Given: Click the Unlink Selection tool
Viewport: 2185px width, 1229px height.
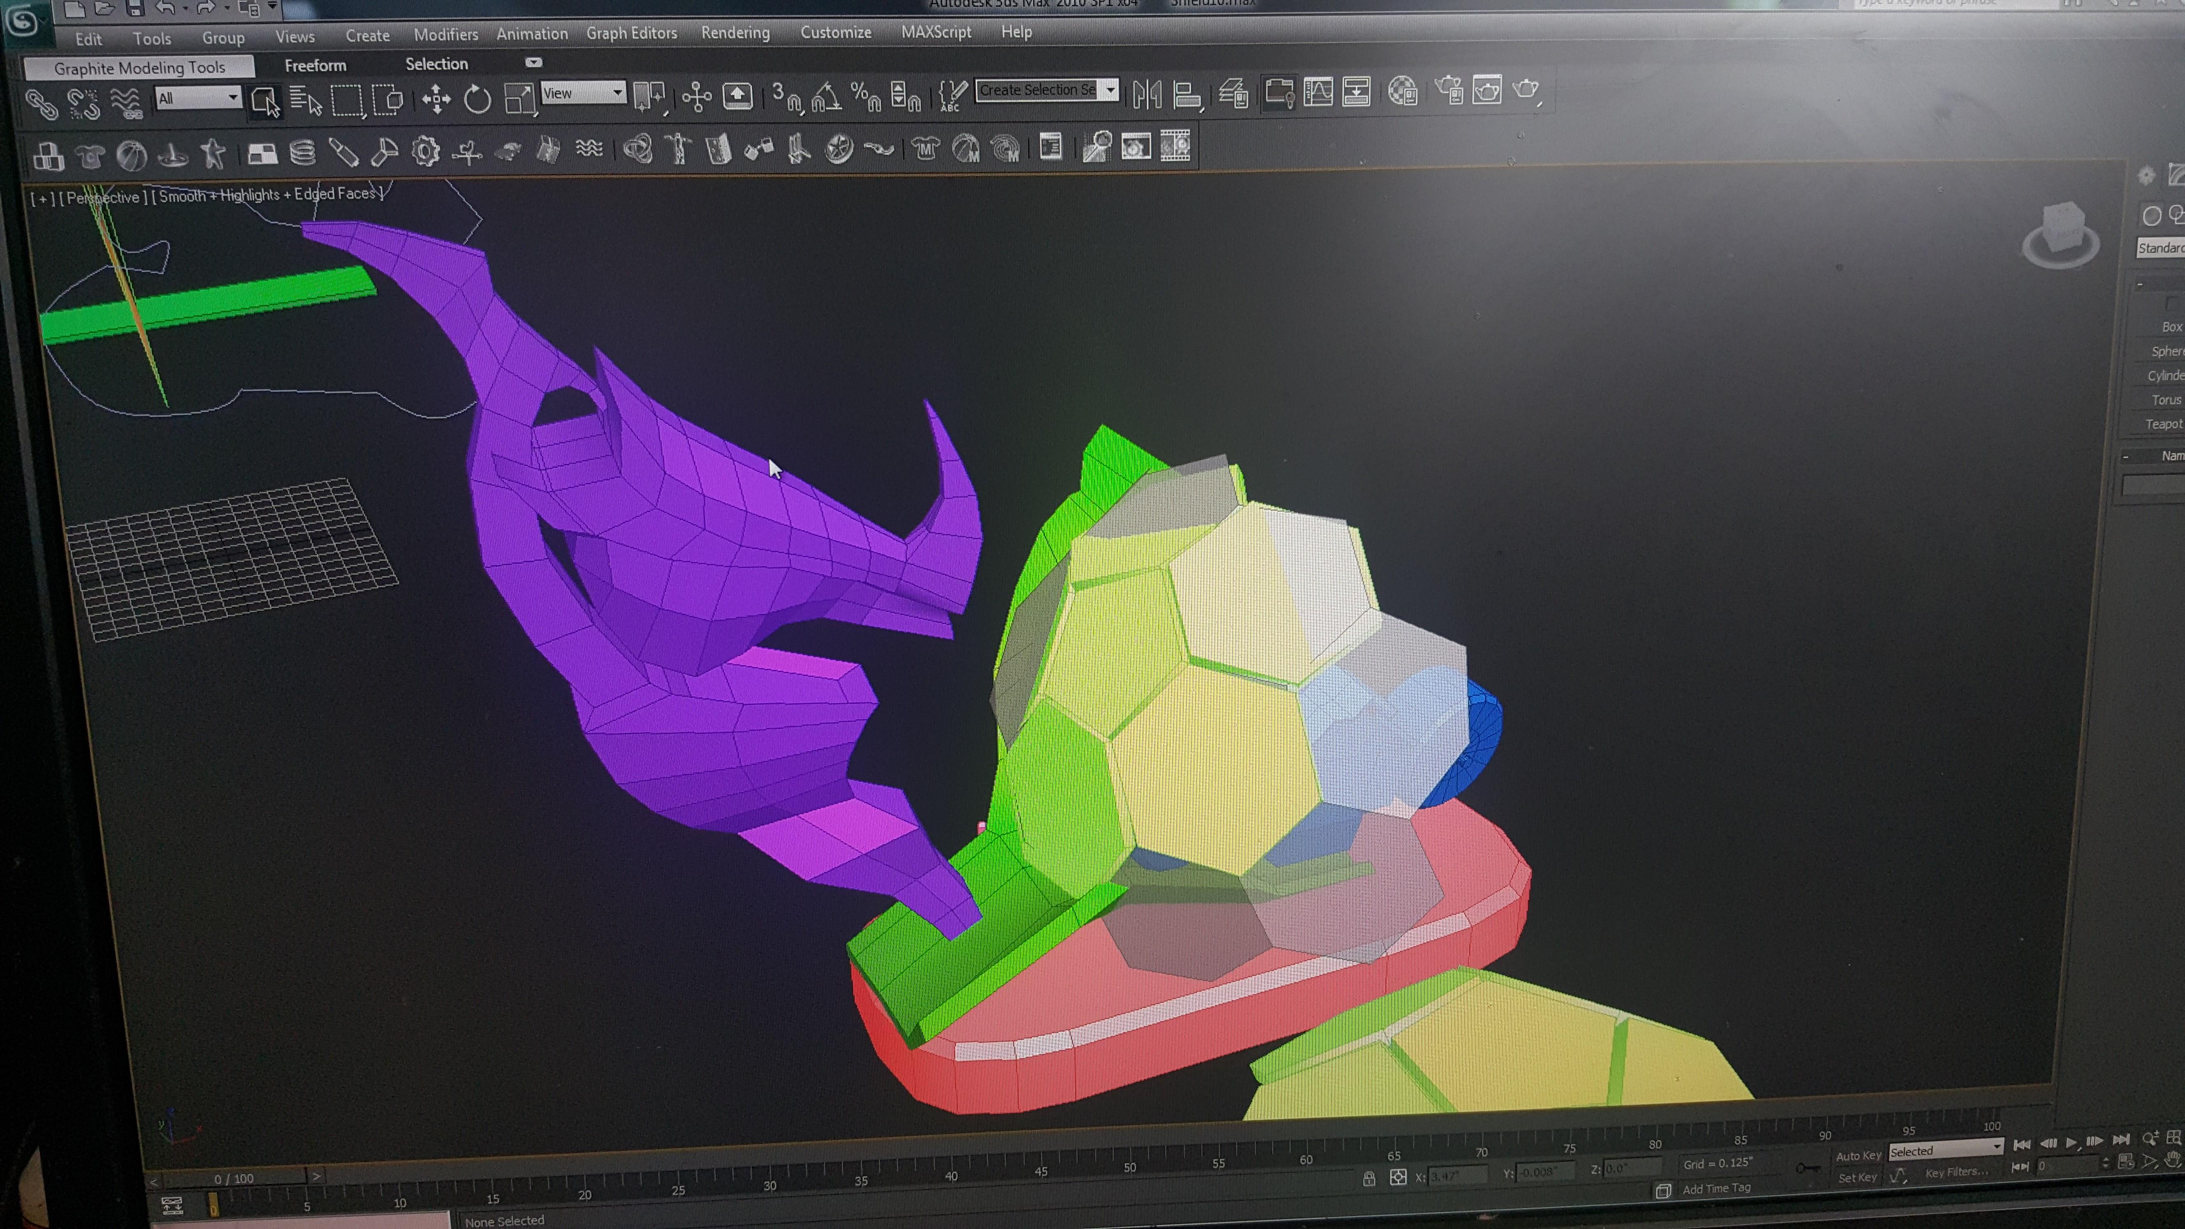Looking at the screenshot, I should click(83, 104).
